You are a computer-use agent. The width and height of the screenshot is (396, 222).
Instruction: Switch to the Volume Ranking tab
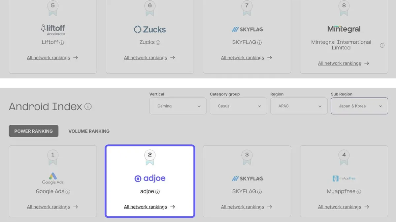pyautogui.click(x=89, y=131)
